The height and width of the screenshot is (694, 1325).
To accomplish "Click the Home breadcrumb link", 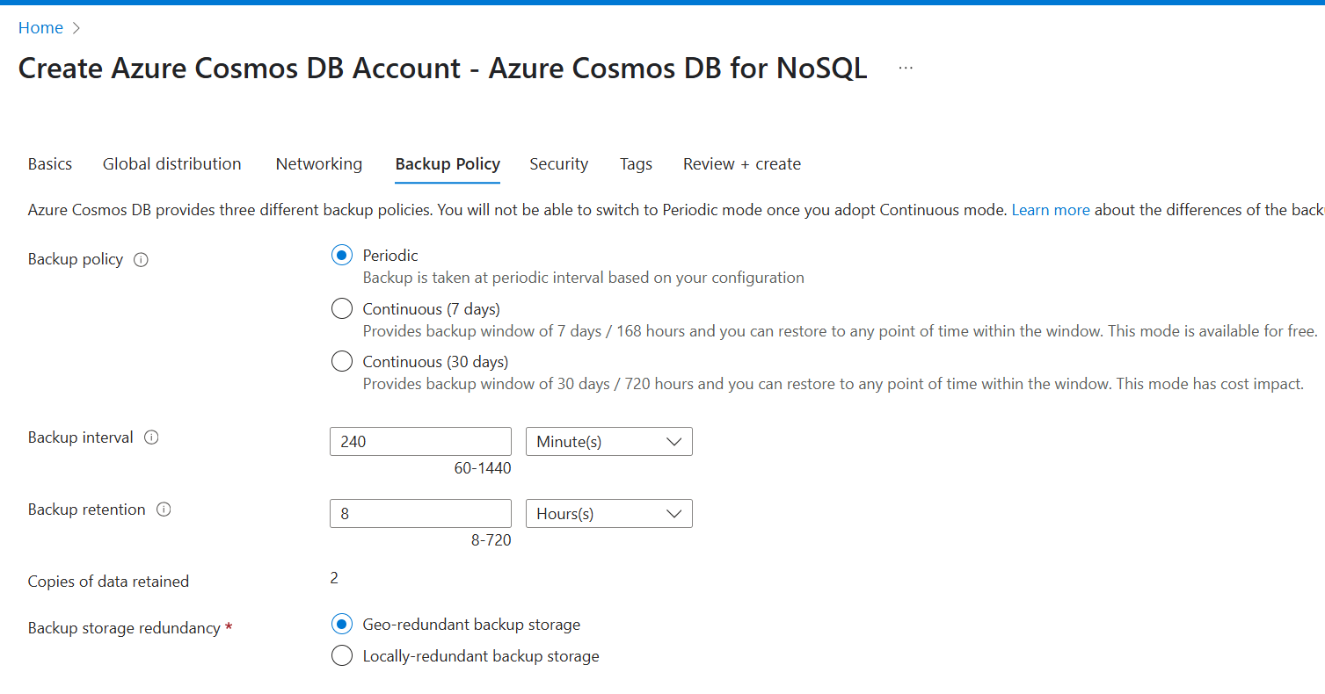I will click(40, 28).
